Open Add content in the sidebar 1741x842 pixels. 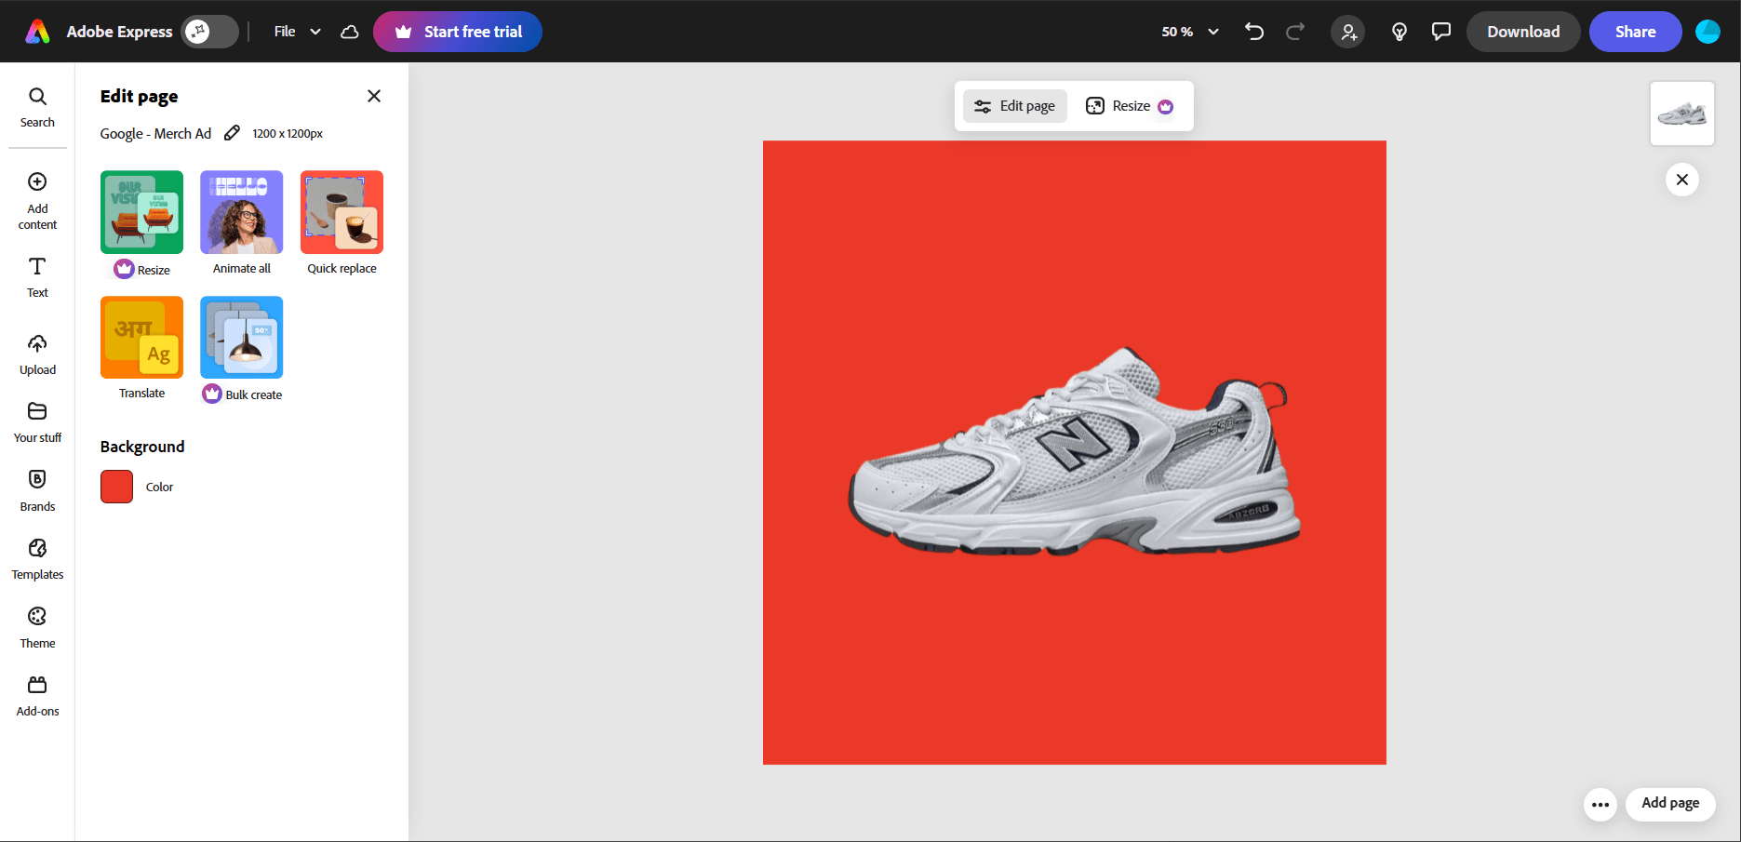click(x=37, y=201)
